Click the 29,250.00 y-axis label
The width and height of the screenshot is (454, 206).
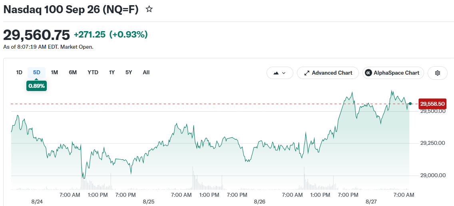(432, 143)
